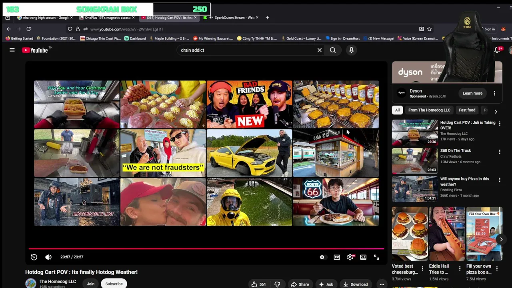This screenshot has width=512, height=288.
Task: Select the Fast food filter chip
Action: [467, 110]
